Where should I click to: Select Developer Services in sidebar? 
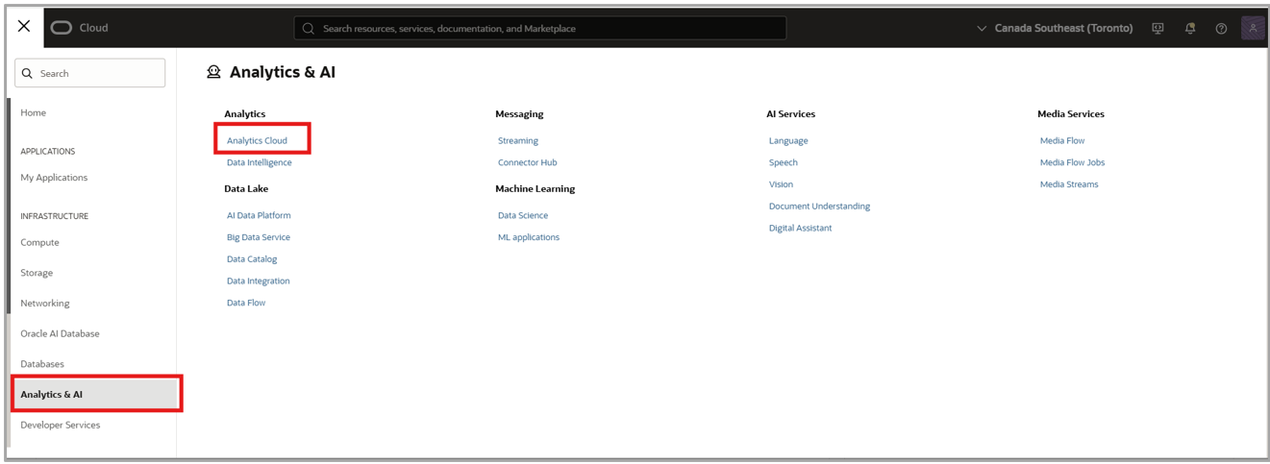pos(61,425)
